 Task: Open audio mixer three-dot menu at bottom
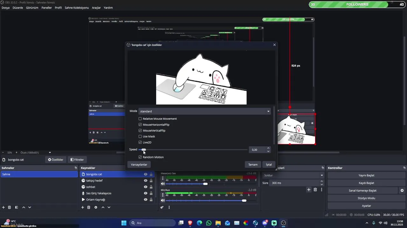tap(169, 207)
